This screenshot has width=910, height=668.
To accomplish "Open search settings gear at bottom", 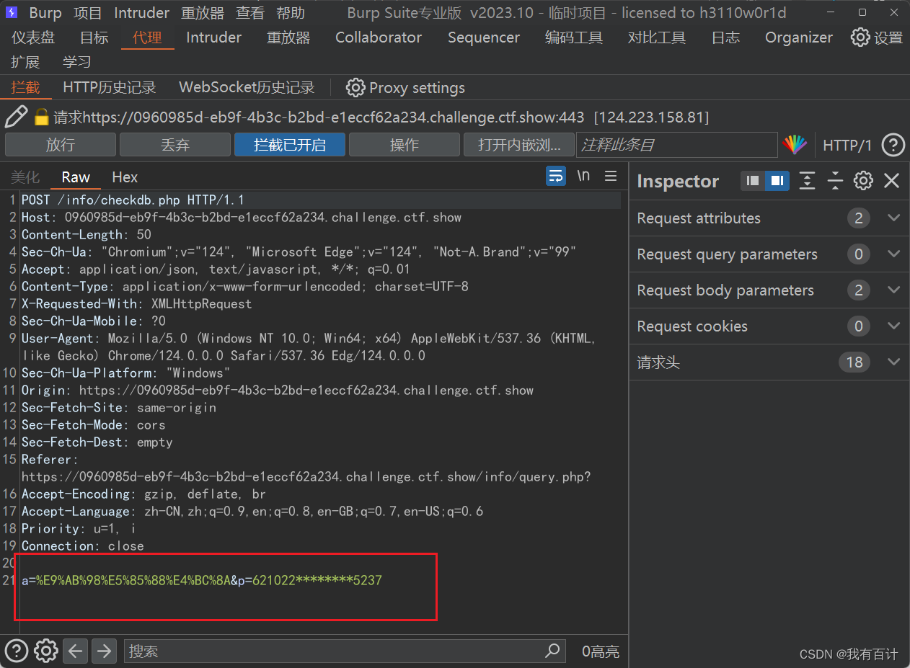I will click(46, 651).
